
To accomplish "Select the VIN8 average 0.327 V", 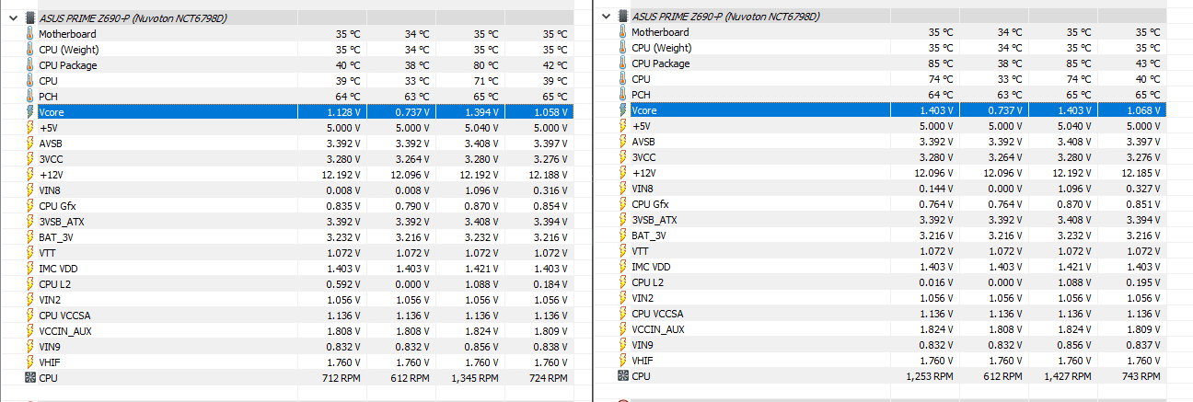I will point(1144,189).
